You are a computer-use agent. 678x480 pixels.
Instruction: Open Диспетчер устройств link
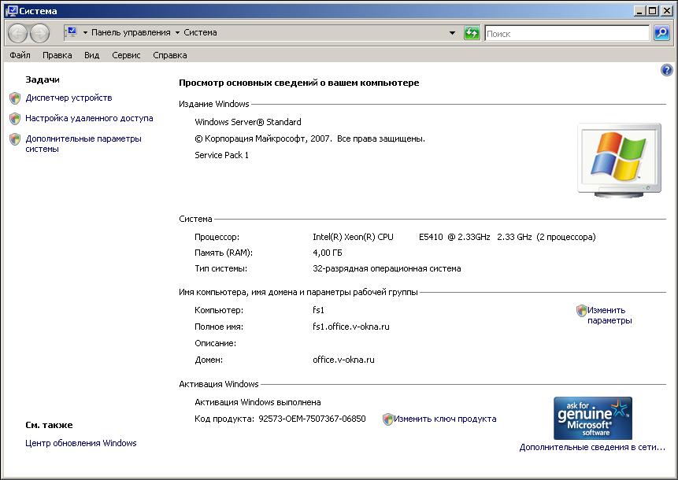pyautogui.click(x=69, y=98)
